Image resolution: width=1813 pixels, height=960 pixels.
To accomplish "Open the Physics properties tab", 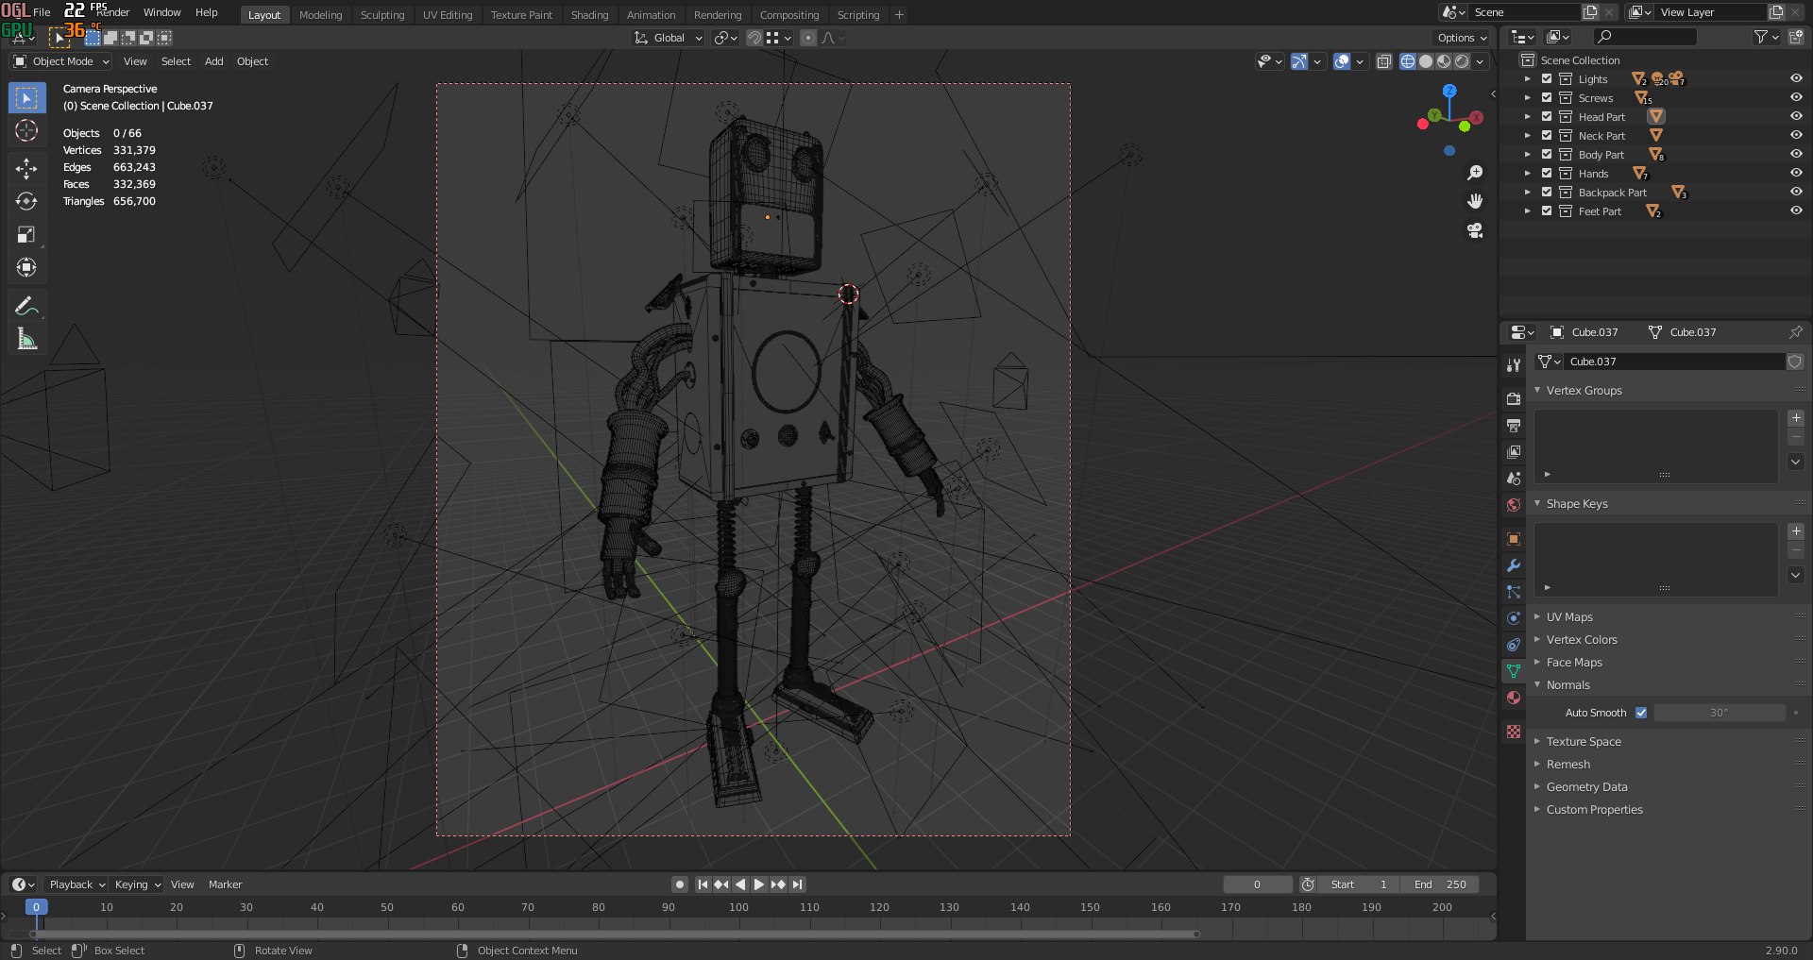I will click(1514, 618).
